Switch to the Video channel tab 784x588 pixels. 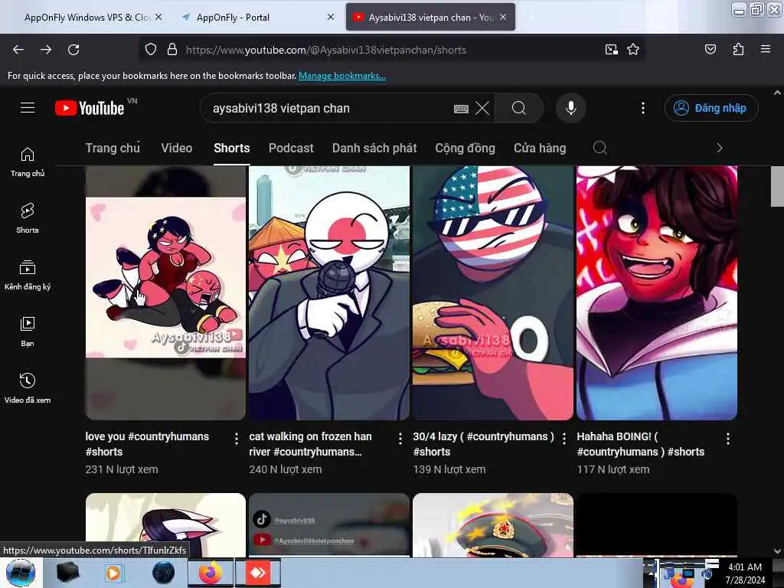pos(177,148)
